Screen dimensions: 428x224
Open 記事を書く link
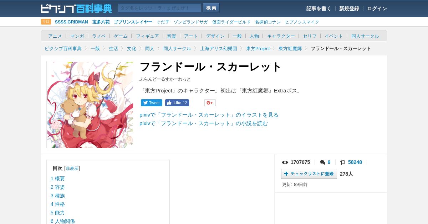319,9
